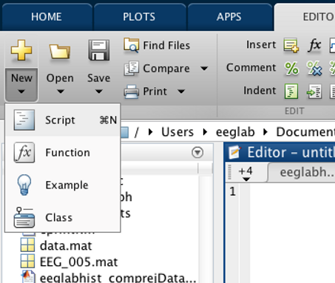Click the eeglab folder in address path

point(235,132)
